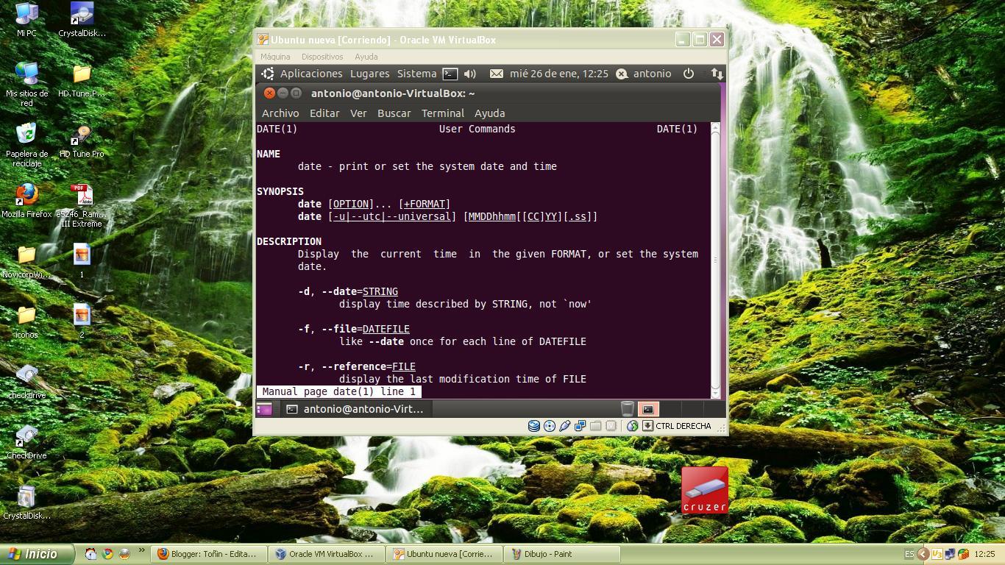Switch to Dibujo - Paint taskbar button

[x=564, y=554]
